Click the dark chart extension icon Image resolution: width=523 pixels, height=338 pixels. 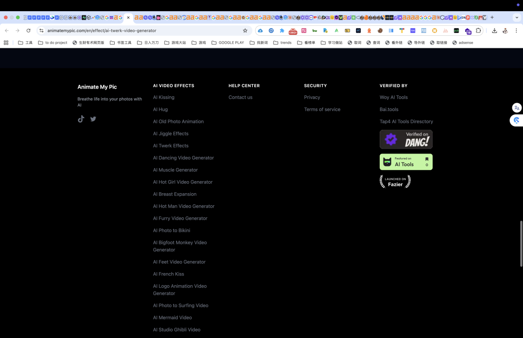click(x=358, y=31)
